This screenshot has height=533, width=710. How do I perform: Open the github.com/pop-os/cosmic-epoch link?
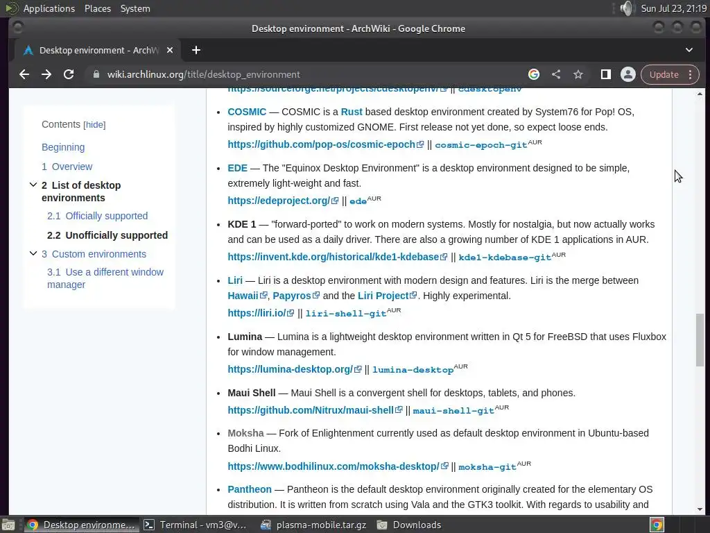tap(326, 144)
